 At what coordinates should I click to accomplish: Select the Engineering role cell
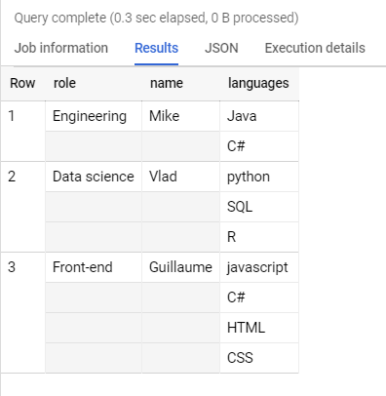click(x=94, y=116)
